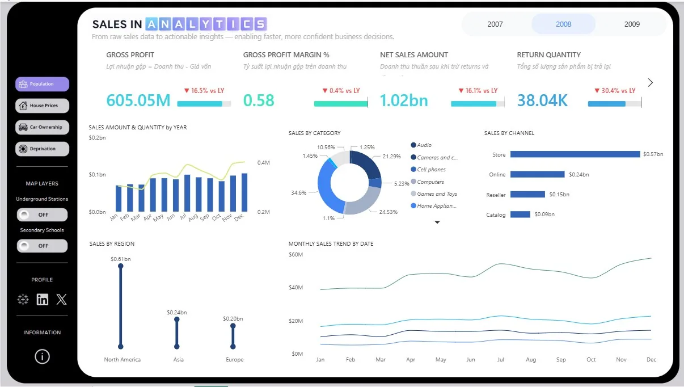This screenshot has height=387, width=684.
Task: Toggle the Underground Stations layer switch
Action: (42, 215)
